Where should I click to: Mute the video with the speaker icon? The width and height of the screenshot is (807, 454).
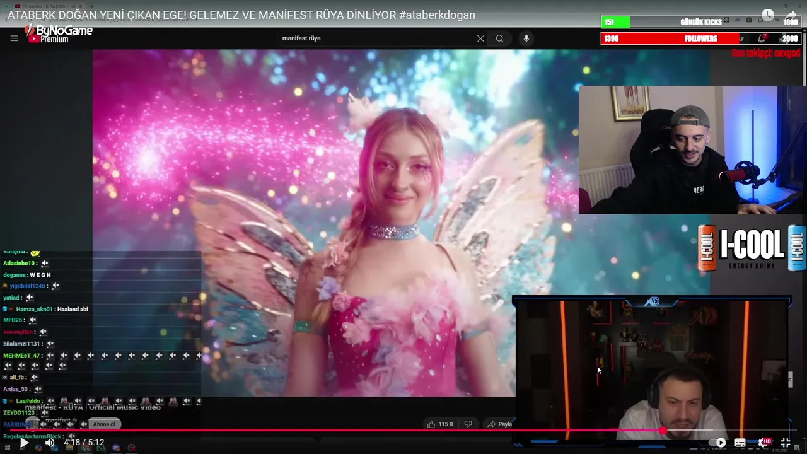[x=50, y=443]
